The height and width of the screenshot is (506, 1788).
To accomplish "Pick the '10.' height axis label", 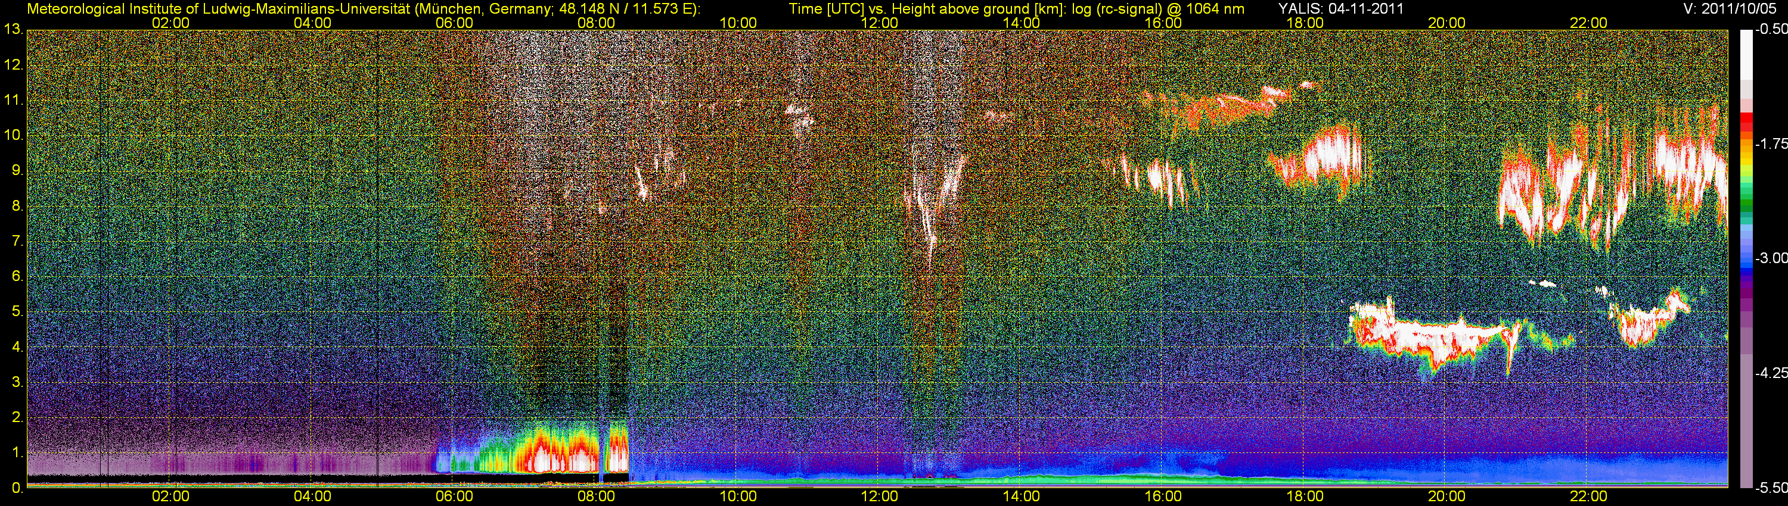I will 14,135.
